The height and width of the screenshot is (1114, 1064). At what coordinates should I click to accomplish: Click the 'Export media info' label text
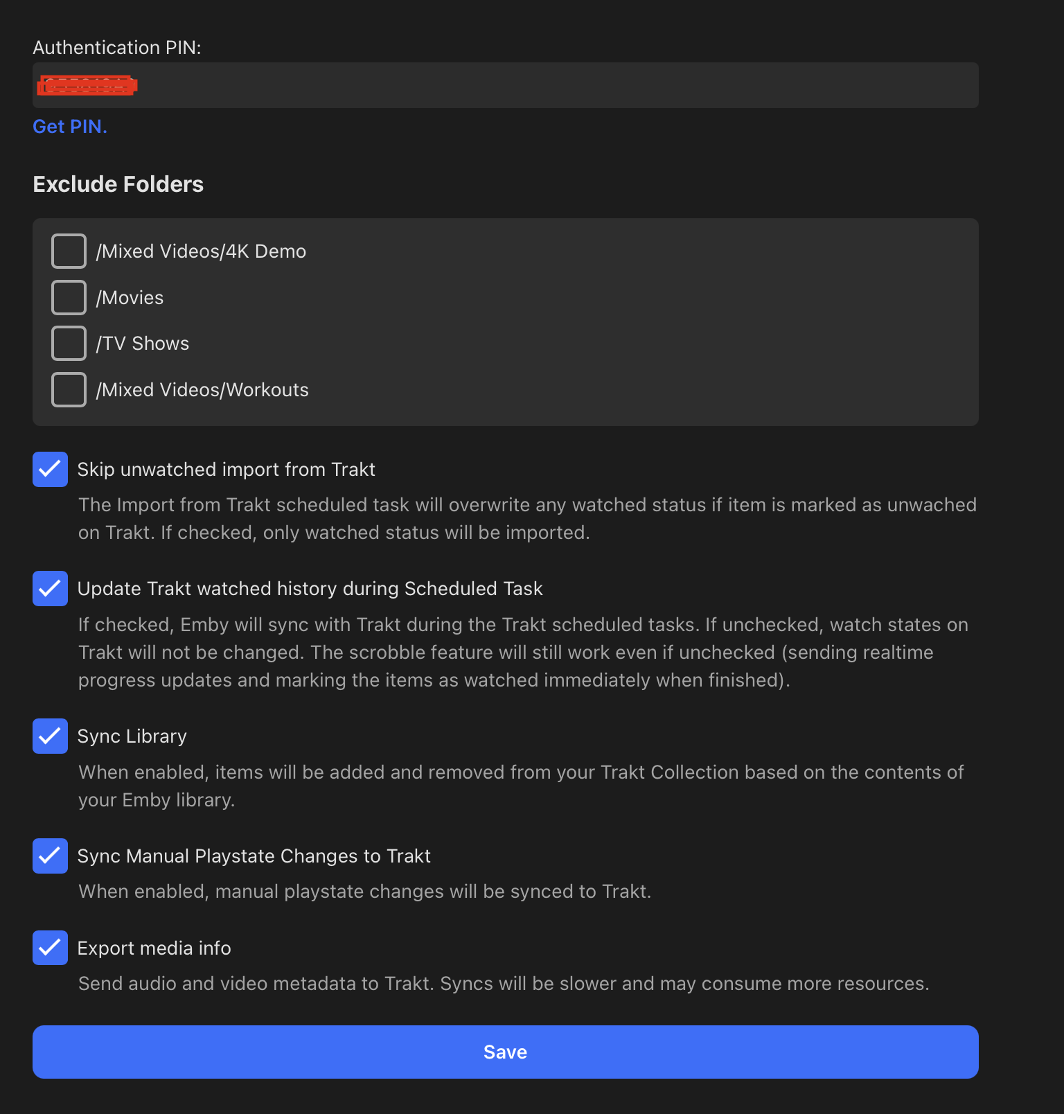[x=154, y=948]
